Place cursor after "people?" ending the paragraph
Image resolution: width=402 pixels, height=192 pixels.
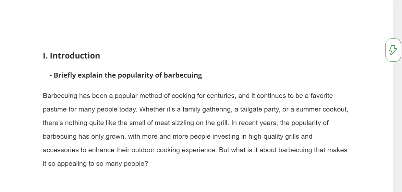(x=148, y=164)
